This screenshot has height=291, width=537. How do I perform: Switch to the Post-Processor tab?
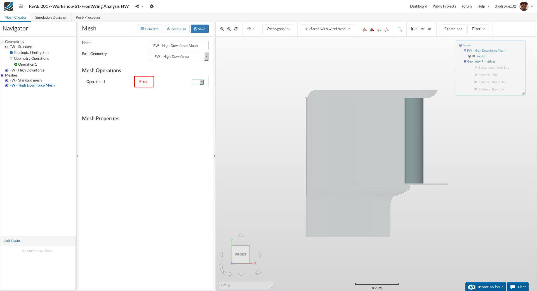pos(88,17)
